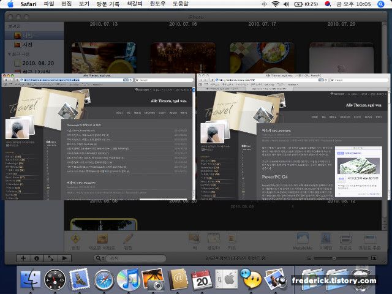Image resolution: width=392 pixels, height=294 pixels.
Task: Open Mail from the Dock
Action: (x=79, y=279)
